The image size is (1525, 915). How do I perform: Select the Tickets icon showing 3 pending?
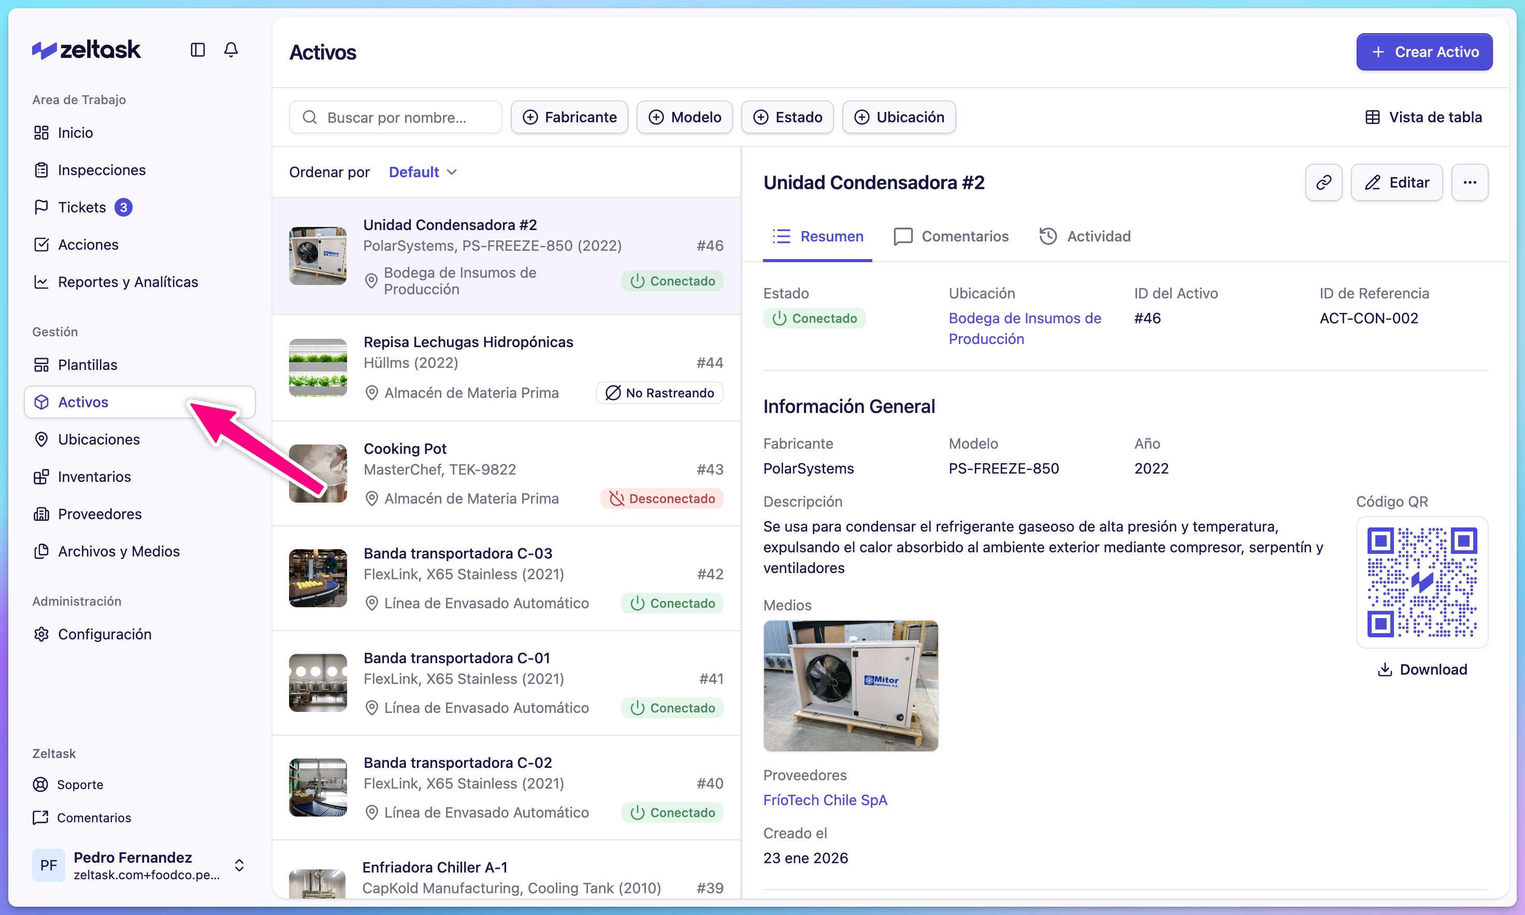(x=41, y=207)
